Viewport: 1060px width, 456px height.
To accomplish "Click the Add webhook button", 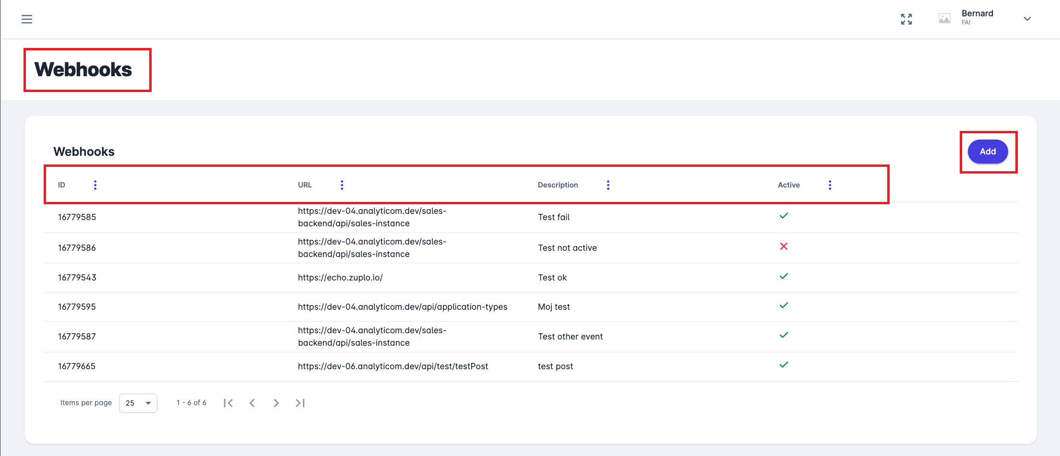I will point(988,152).
